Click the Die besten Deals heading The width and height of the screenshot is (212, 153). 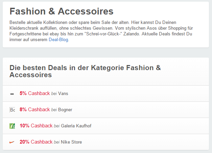85,71
